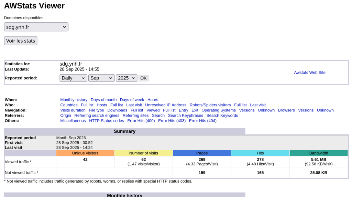The height and width of the screenshot is (197, 352).
Task: Open the Visits duration link
Action: click(x=73, y=110)
